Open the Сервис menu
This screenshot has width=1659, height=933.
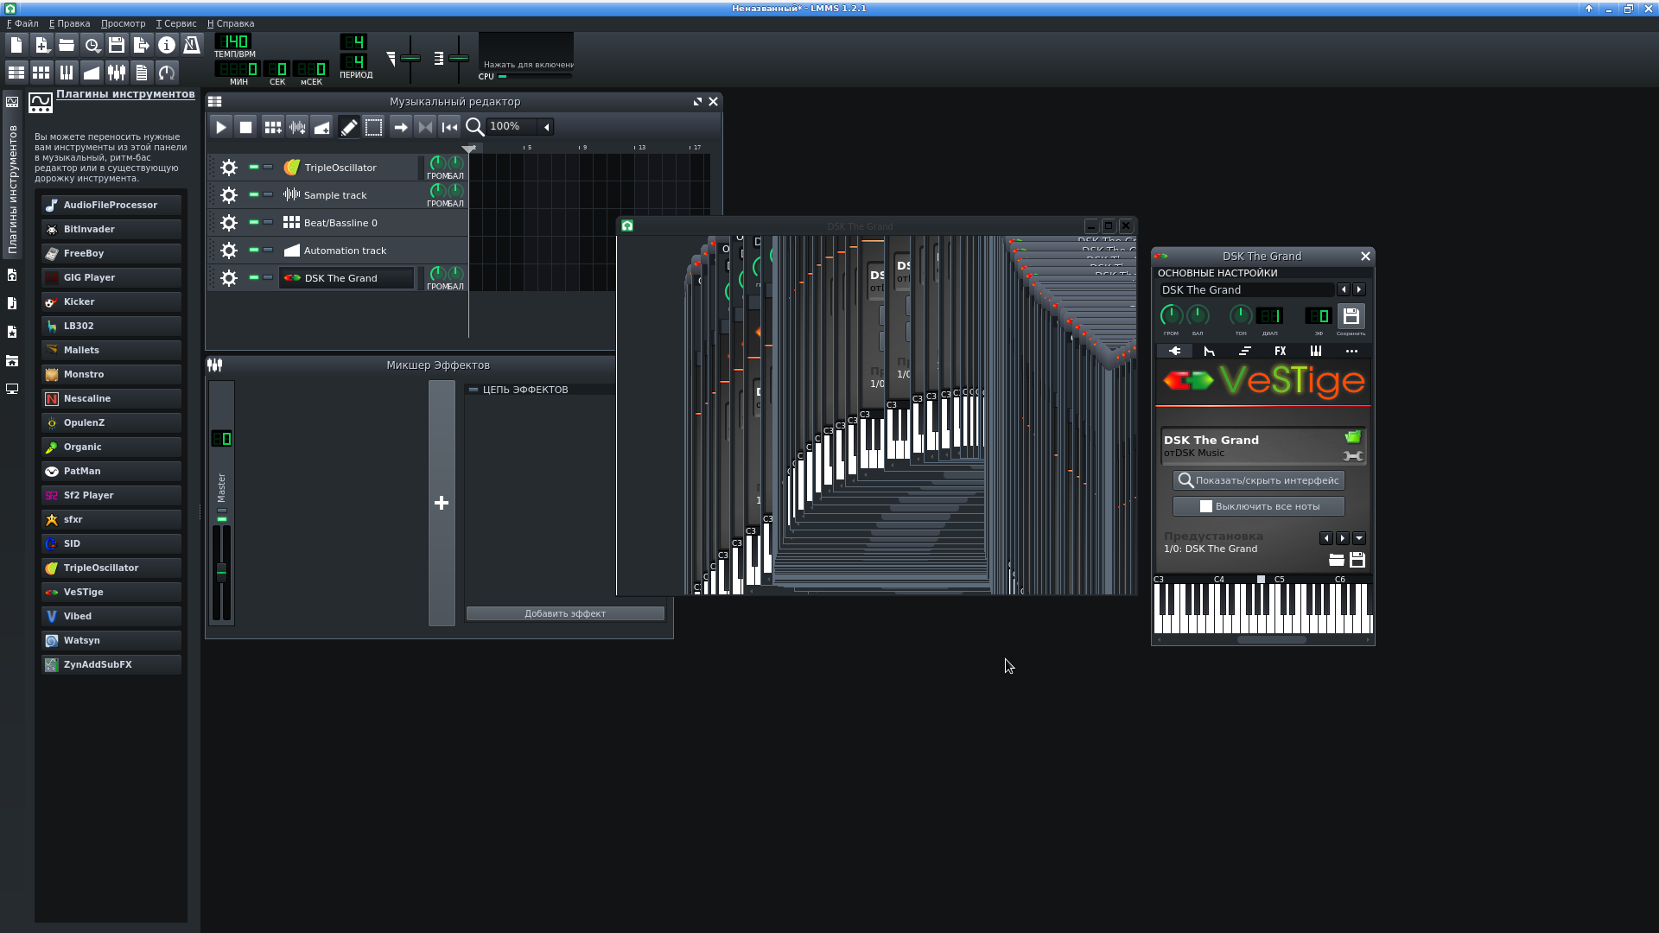pos(176,23)
